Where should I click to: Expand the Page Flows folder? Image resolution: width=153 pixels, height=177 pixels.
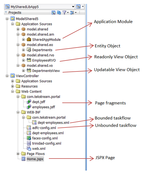coord(18,154)
